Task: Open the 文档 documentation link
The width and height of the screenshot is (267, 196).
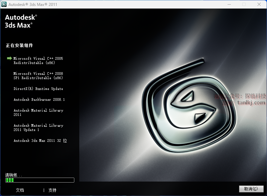Action: point(20,190)
